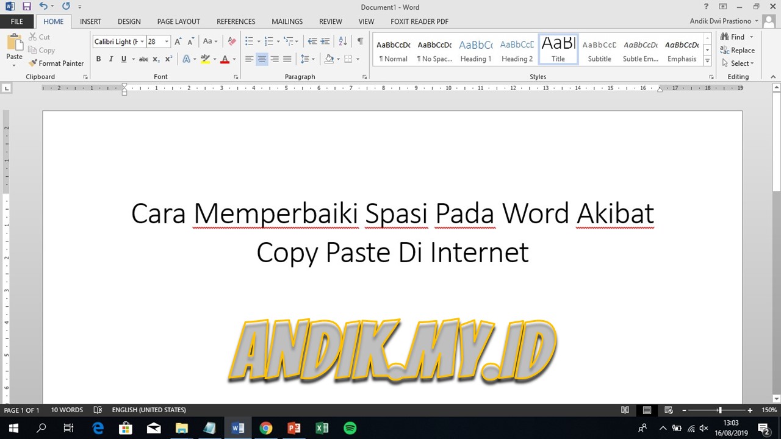Image resolution: width=781 pixels, height=439 pixels.
Task: Open Change Case Aa dropdown
Action: click(x=211, y=41)
